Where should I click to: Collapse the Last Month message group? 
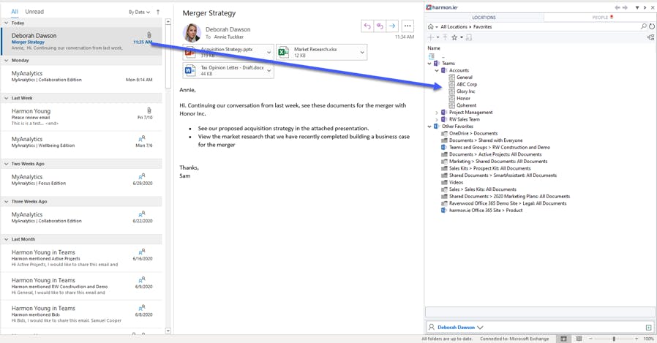(7, 239)
